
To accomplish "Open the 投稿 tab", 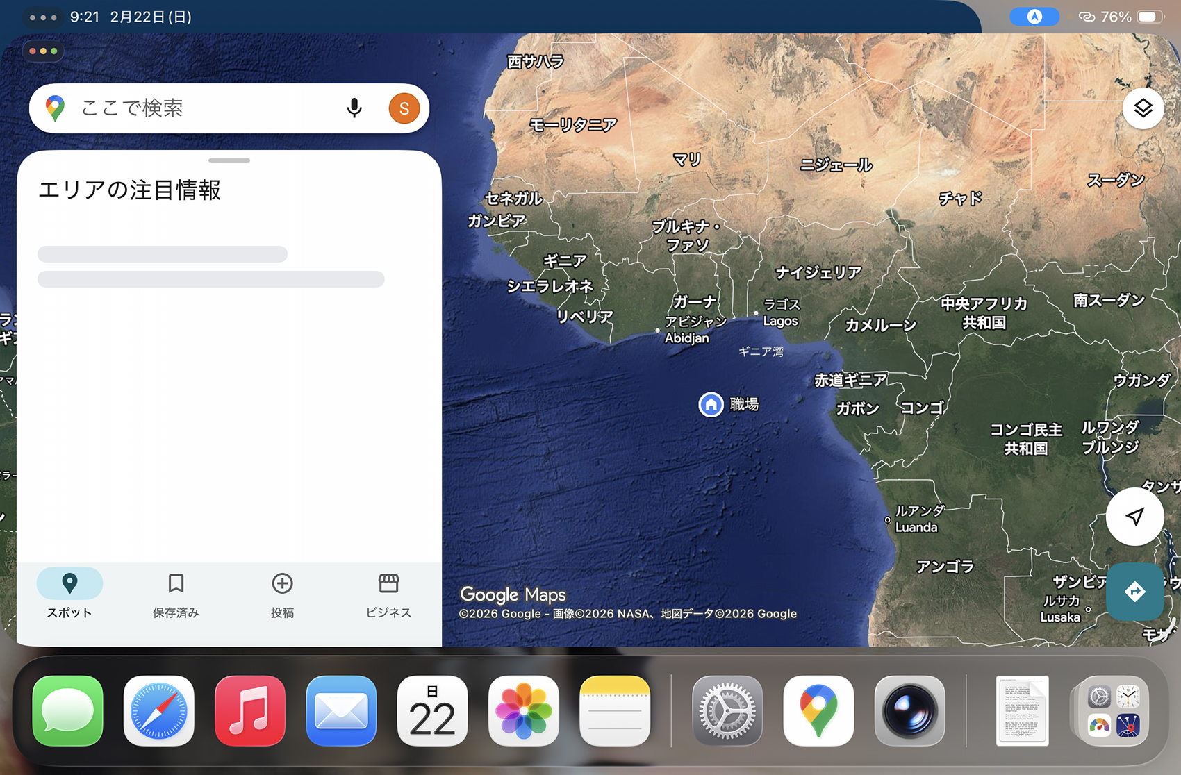I will tap(282, 594).
